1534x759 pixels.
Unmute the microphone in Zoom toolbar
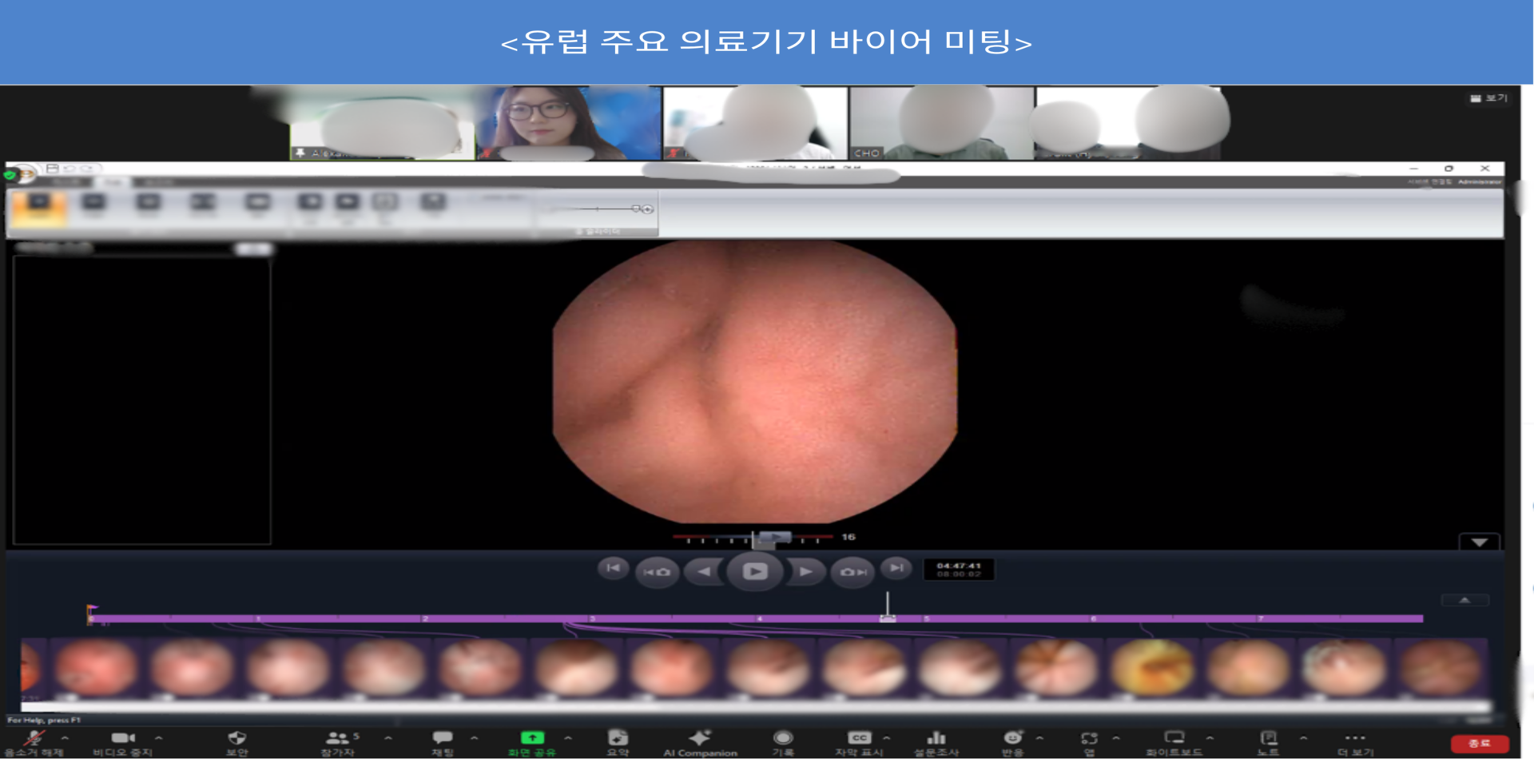[34, 738]
